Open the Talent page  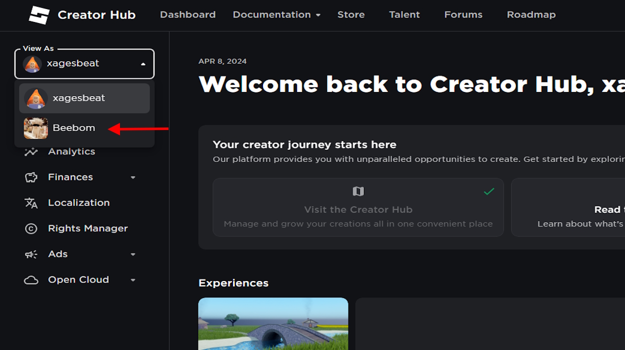[404, 15]
